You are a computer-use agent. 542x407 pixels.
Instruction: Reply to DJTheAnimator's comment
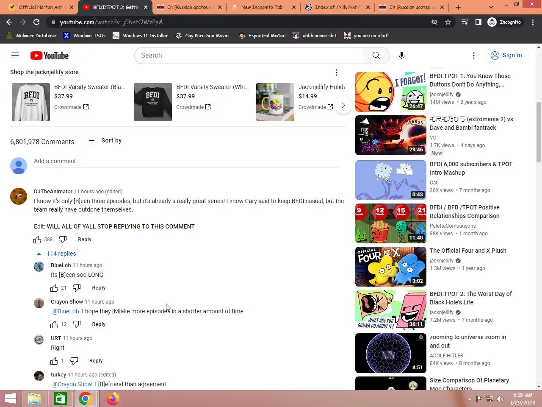(x=85, y=240)
